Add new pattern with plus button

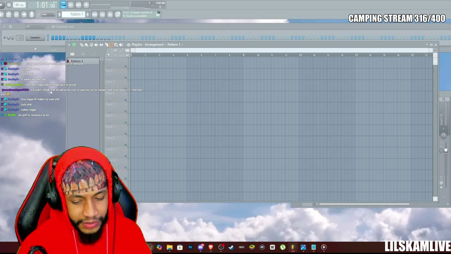[87, 14]
